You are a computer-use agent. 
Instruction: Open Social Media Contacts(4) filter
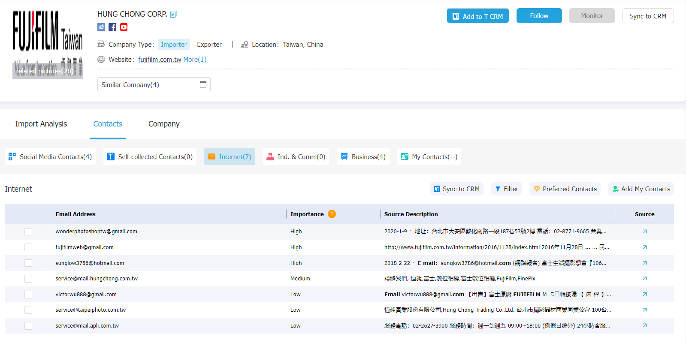(x=50, y=156)
